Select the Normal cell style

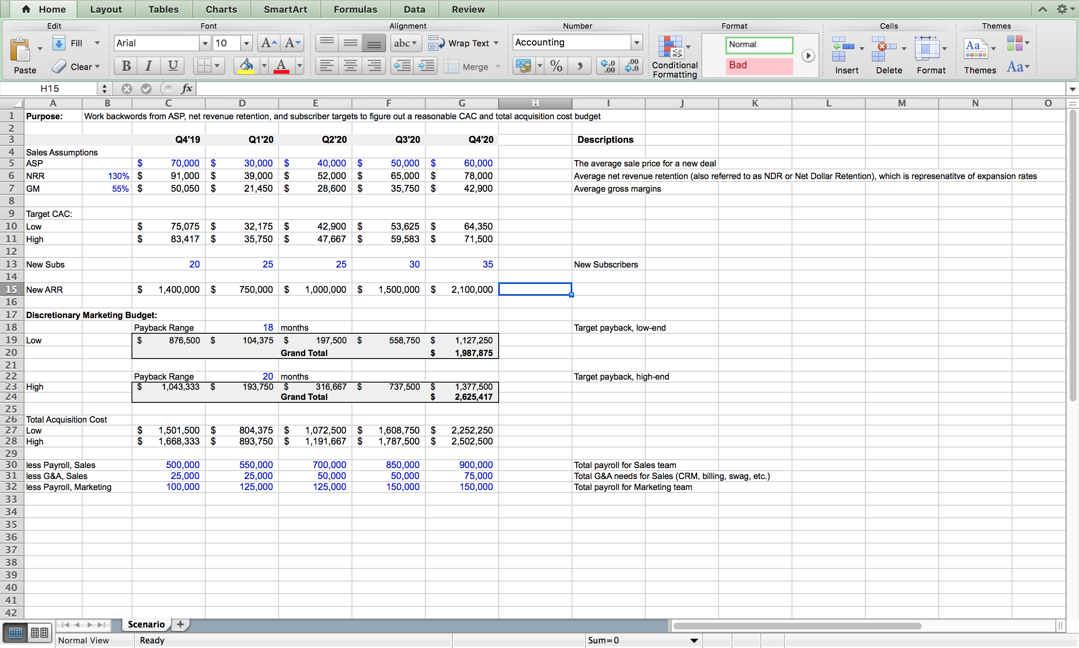(x=759, y=45)
